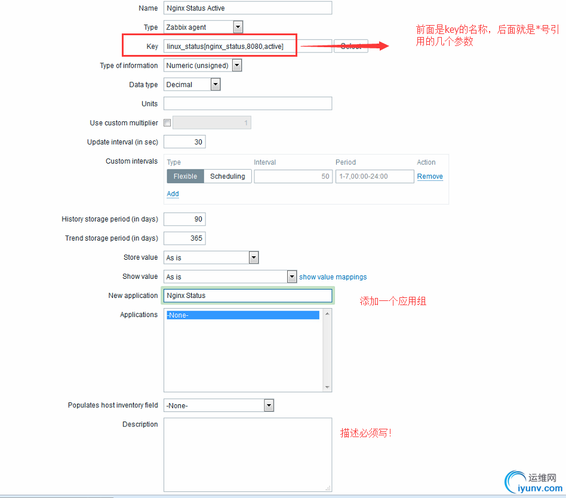Click the Name input field
The image size is (566, 498).
248,8
